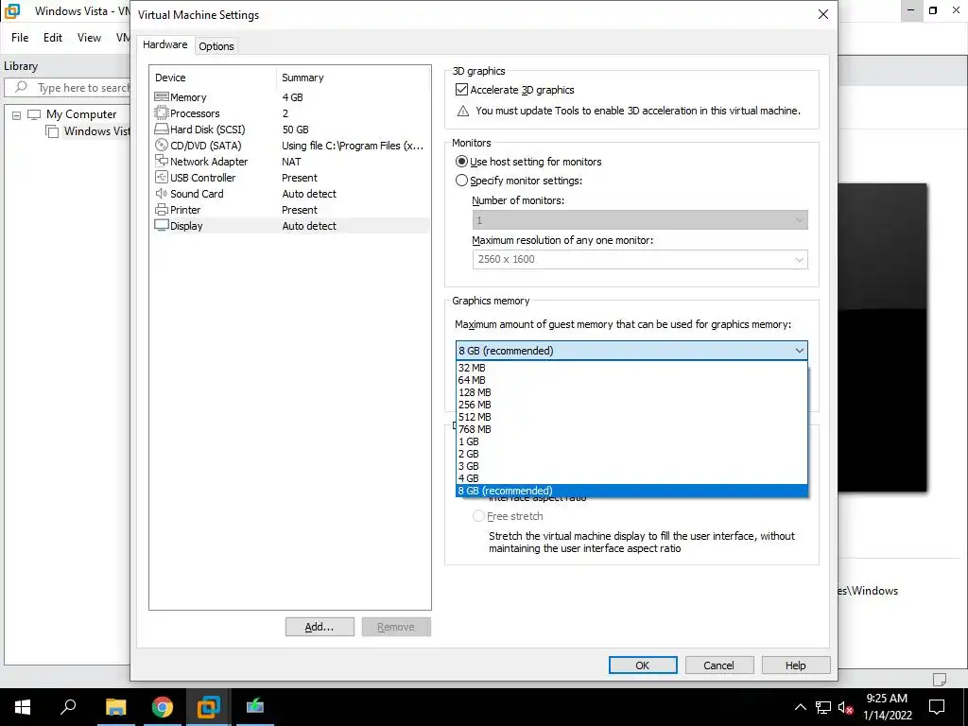Click the Library search magnifier icon

(x=21, y=87)
